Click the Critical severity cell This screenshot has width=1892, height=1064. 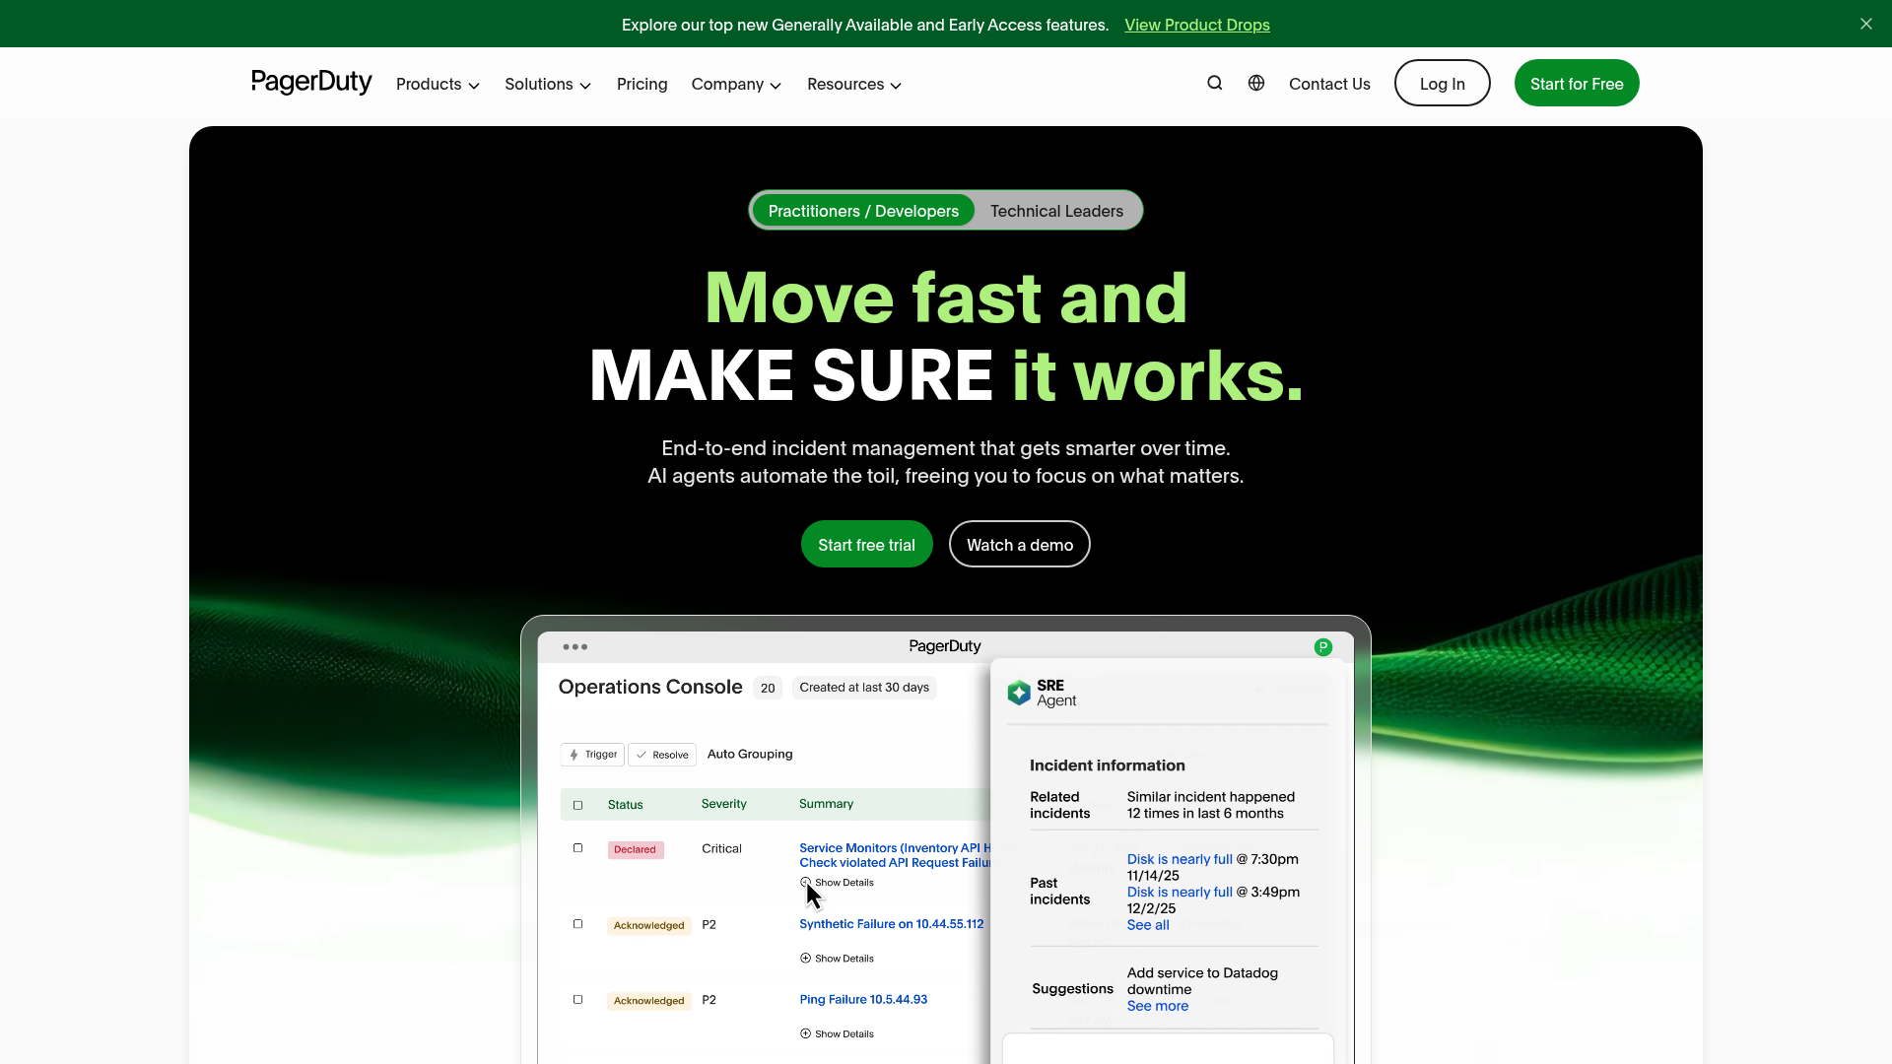(721, 848)
